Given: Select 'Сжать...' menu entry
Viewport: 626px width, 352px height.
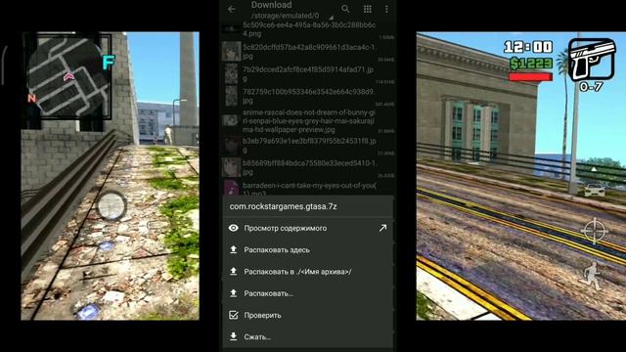Looking at the screenshot, I should click(307, 336).
